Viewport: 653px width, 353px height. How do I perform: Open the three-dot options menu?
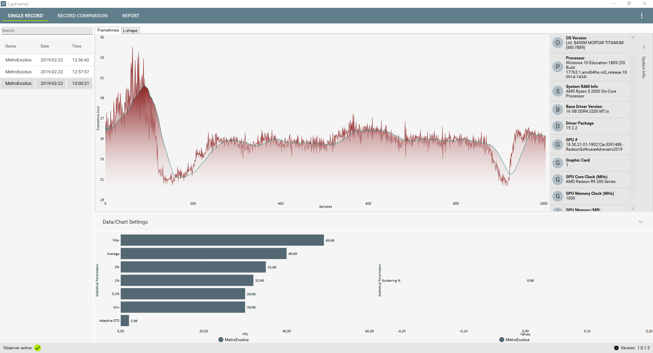tap(641, 16)
